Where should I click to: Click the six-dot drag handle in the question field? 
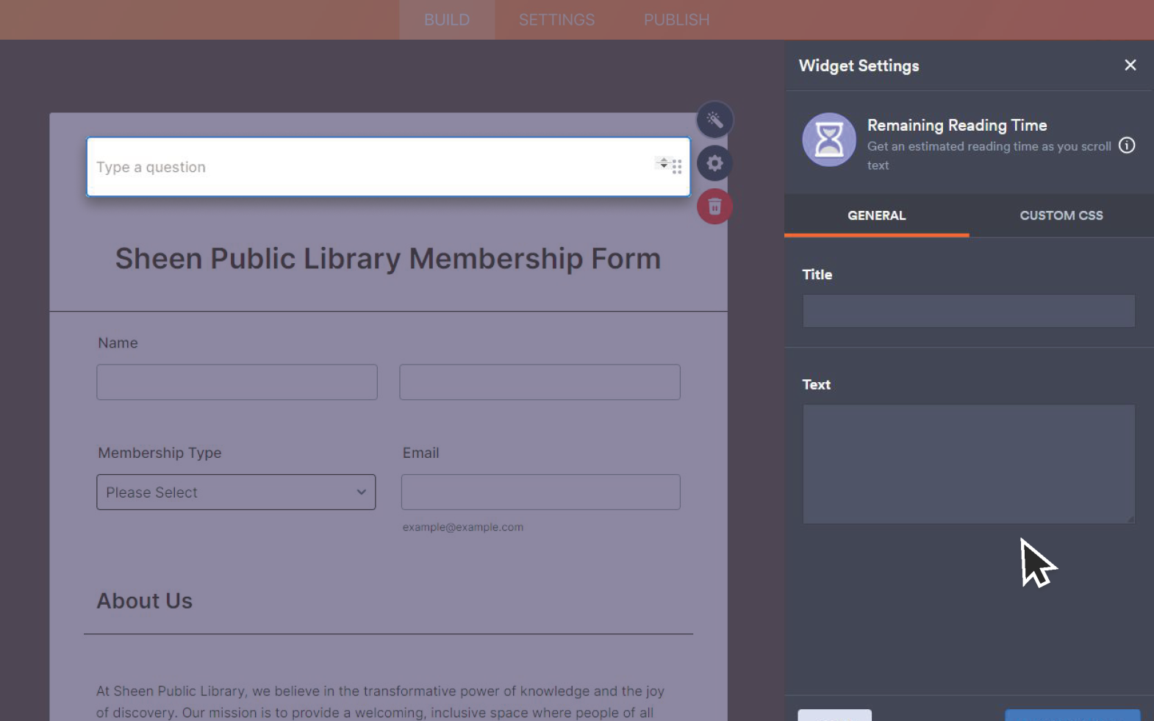(x=677, y=167)
